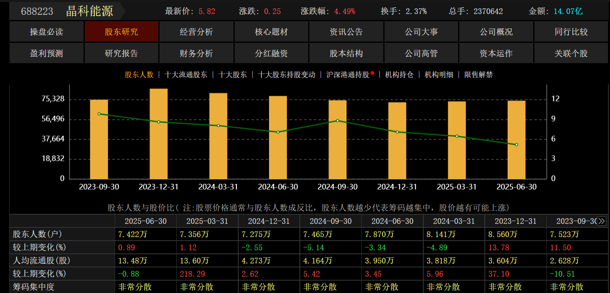This screenshot has height=293, width=610.
Task: Click the 人均流通股(股) row label
Action: coord(42,261)
